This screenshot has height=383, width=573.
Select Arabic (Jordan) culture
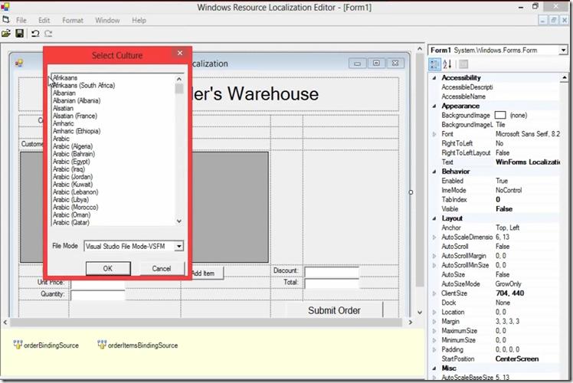tap(73, 177)
